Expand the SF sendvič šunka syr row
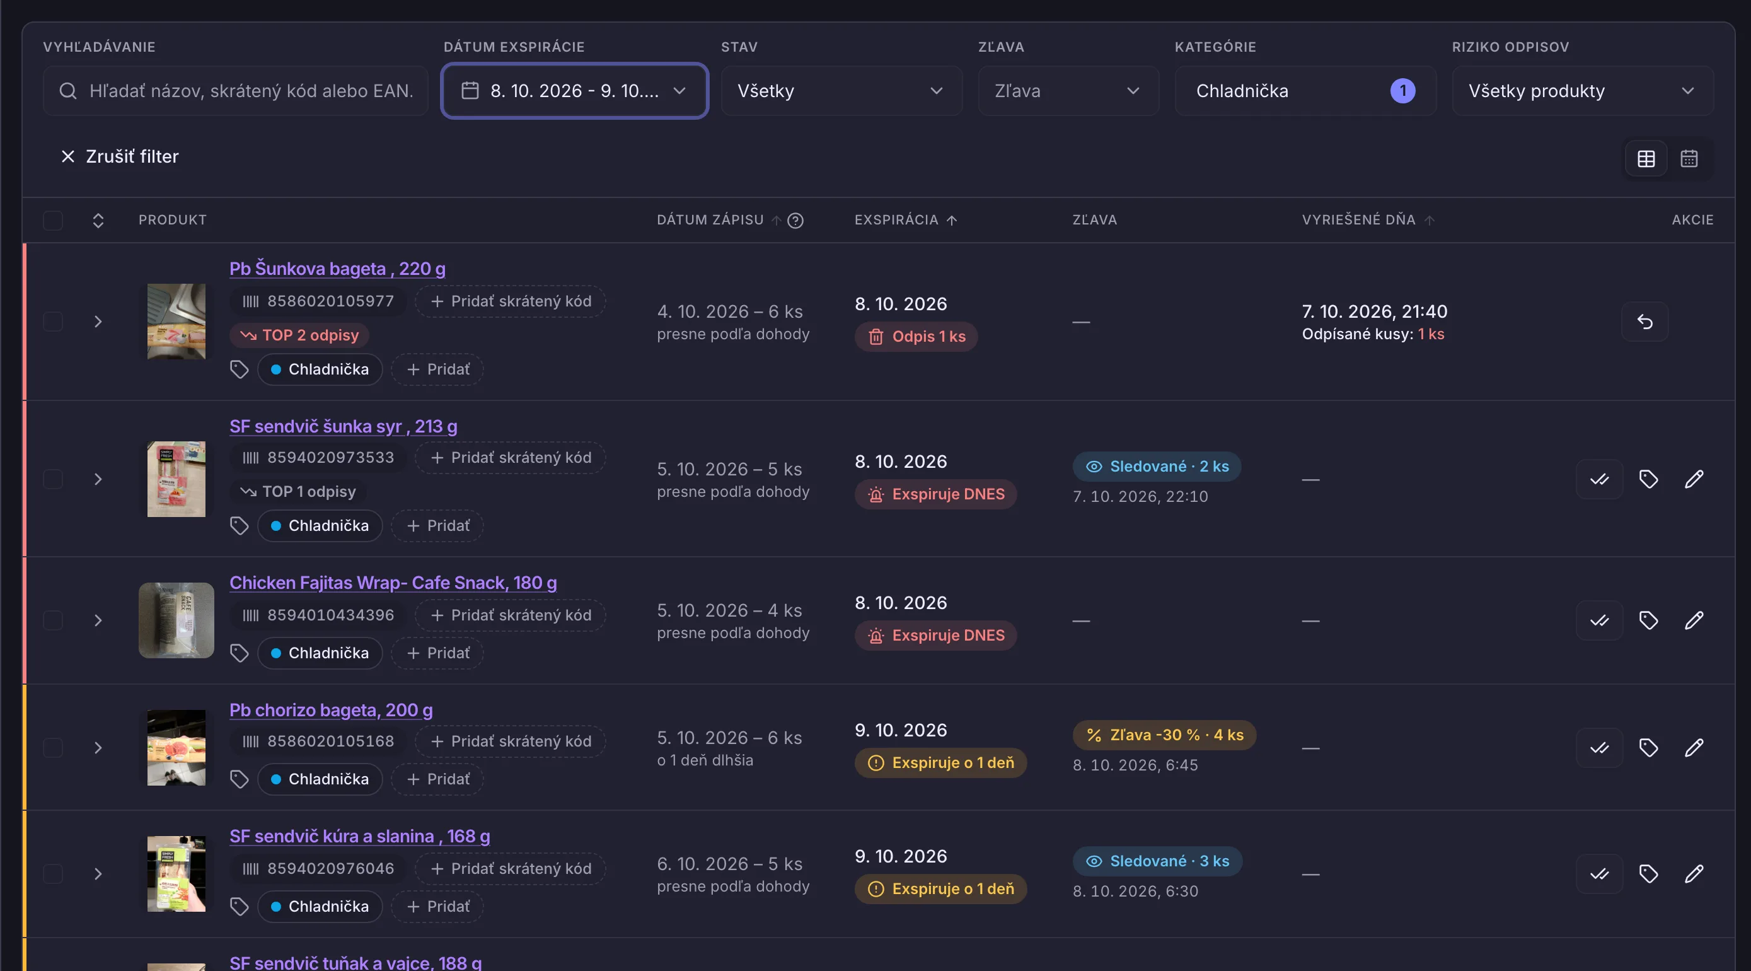This screenshot has width=1751, height=971. coord(98,479)
